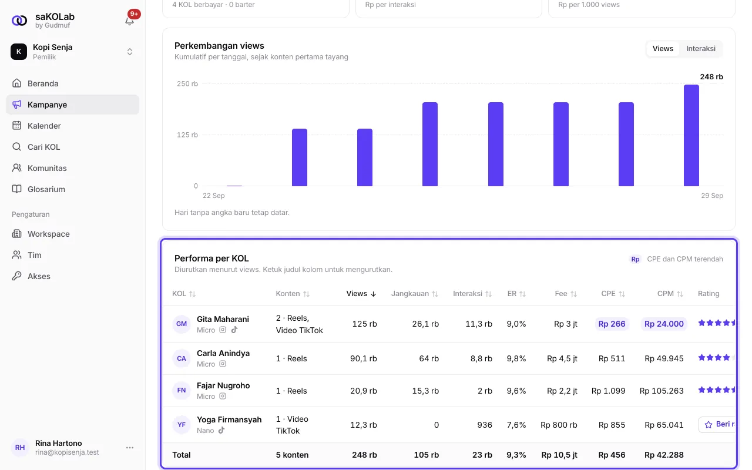The image size is (752, 470).
Task: Open Komunitas via the people icon
Action: (16, 168)
